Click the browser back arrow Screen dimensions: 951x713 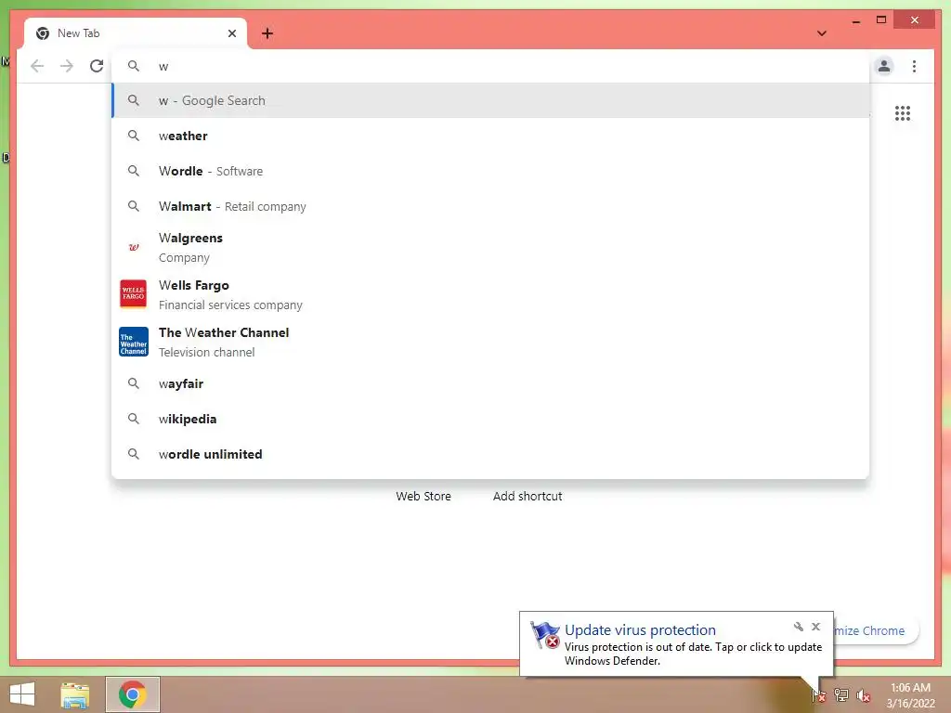pyautogui.click(x=37, y=66)
